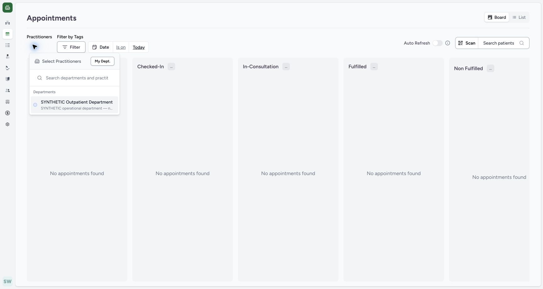The height and width of the screenshot is (289, 543).
Task: Open the bulleted list sidebar icon
Action: [8, 45]
